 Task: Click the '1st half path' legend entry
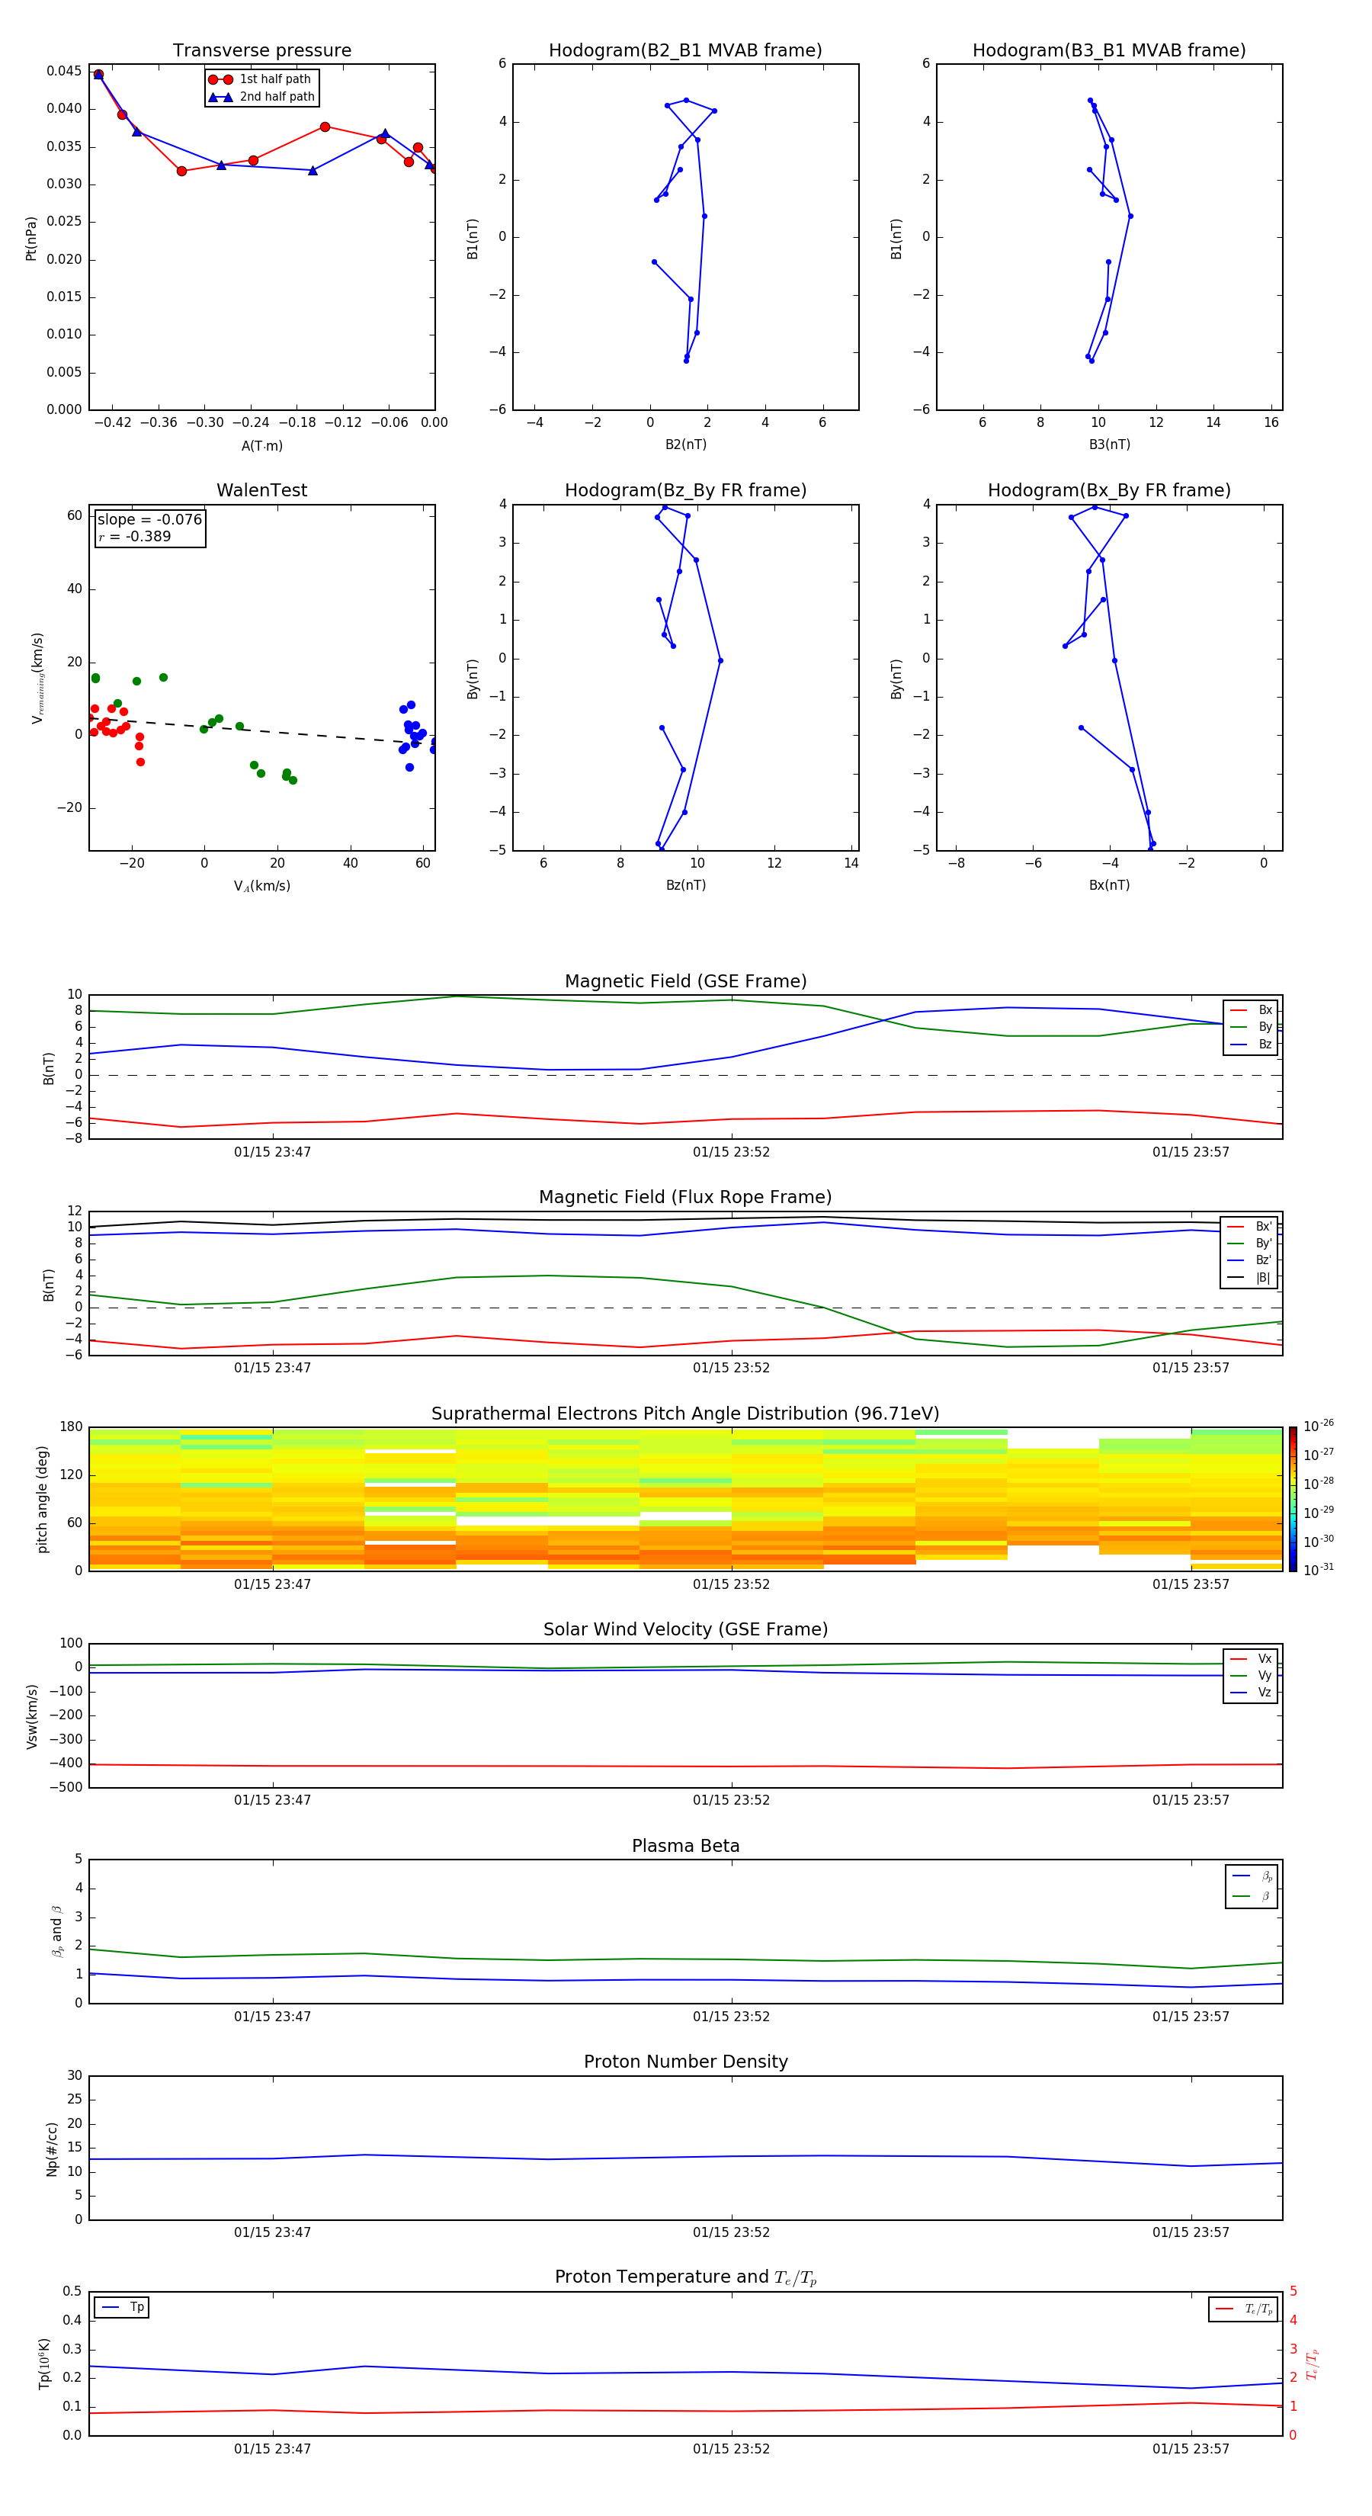tap(261, 79)
